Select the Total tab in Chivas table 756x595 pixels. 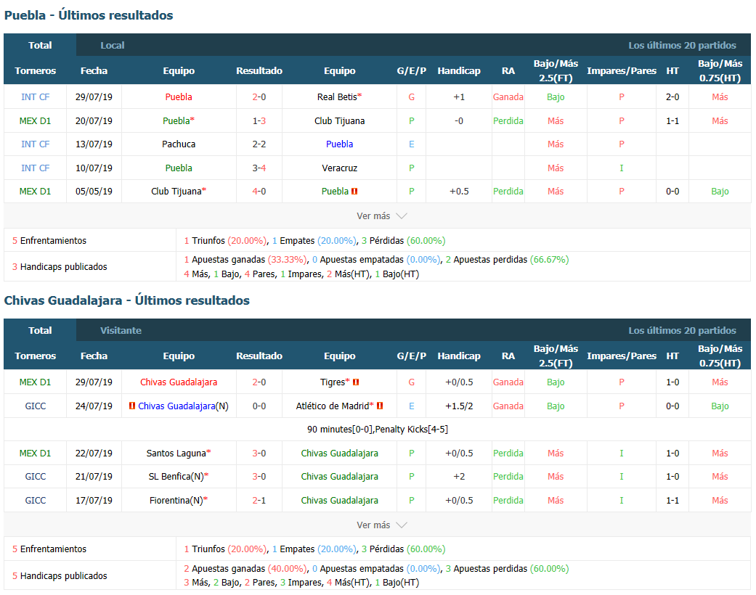coord(40,330)
